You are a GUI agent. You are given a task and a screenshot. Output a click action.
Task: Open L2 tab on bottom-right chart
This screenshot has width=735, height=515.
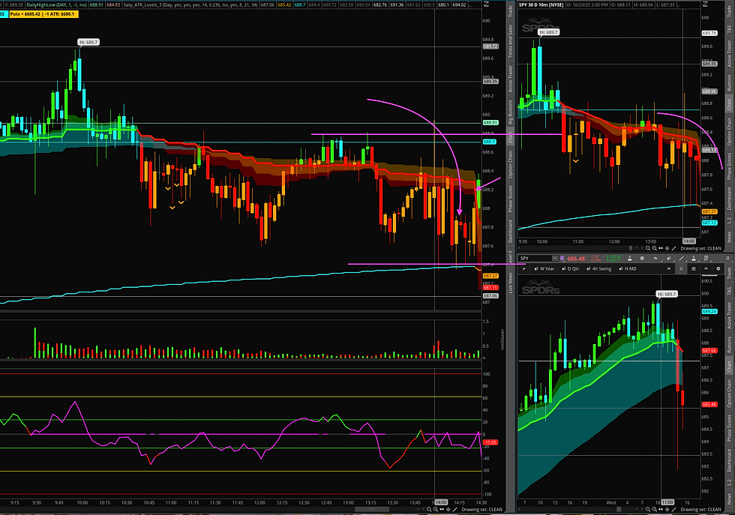[x=729, y=483]
